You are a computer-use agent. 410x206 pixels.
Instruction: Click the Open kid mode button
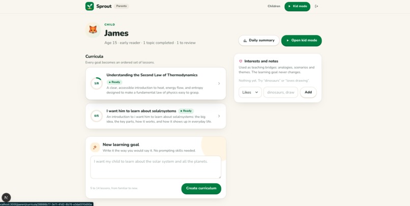[302, 41]
